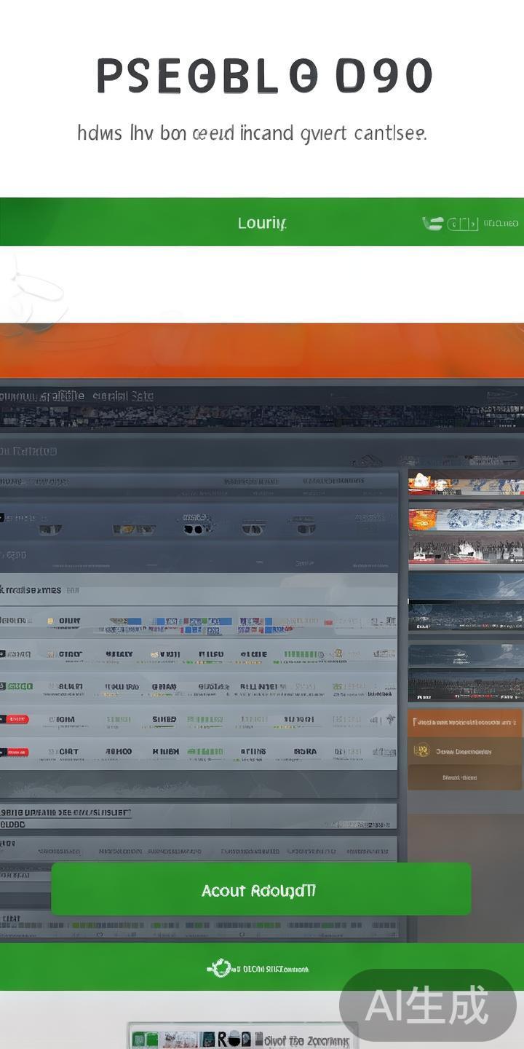Click the round emblem icon in orange panel

click(421, 750)
